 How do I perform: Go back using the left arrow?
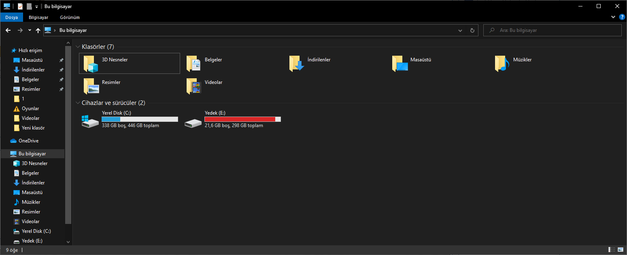8,30
